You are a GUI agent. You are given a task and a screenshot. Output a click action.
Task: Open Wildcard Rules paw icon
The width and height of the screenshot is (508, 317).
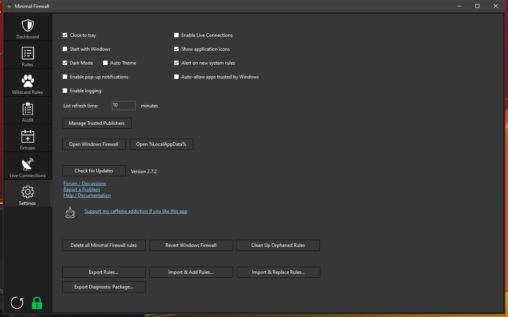(28, 81)
